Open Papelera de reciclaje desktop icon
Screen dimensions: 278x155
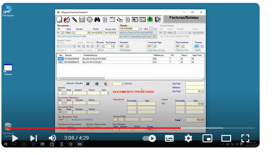(8, 130)
